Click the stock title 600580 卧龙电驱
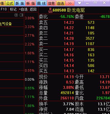Image resolution: width=110 pixels, height=114 pixels. tap(69, 10)
